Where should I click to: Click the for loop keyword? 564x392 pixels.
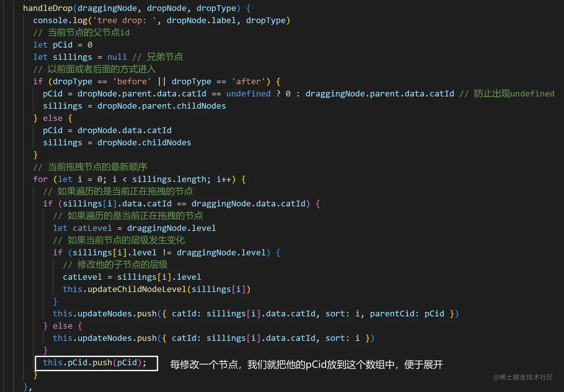[x=40, y=179]
